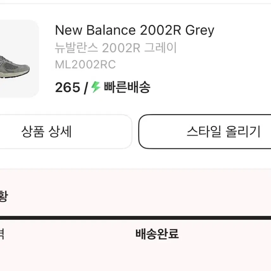Click the green lightning bolt icon

pos(96,87)
